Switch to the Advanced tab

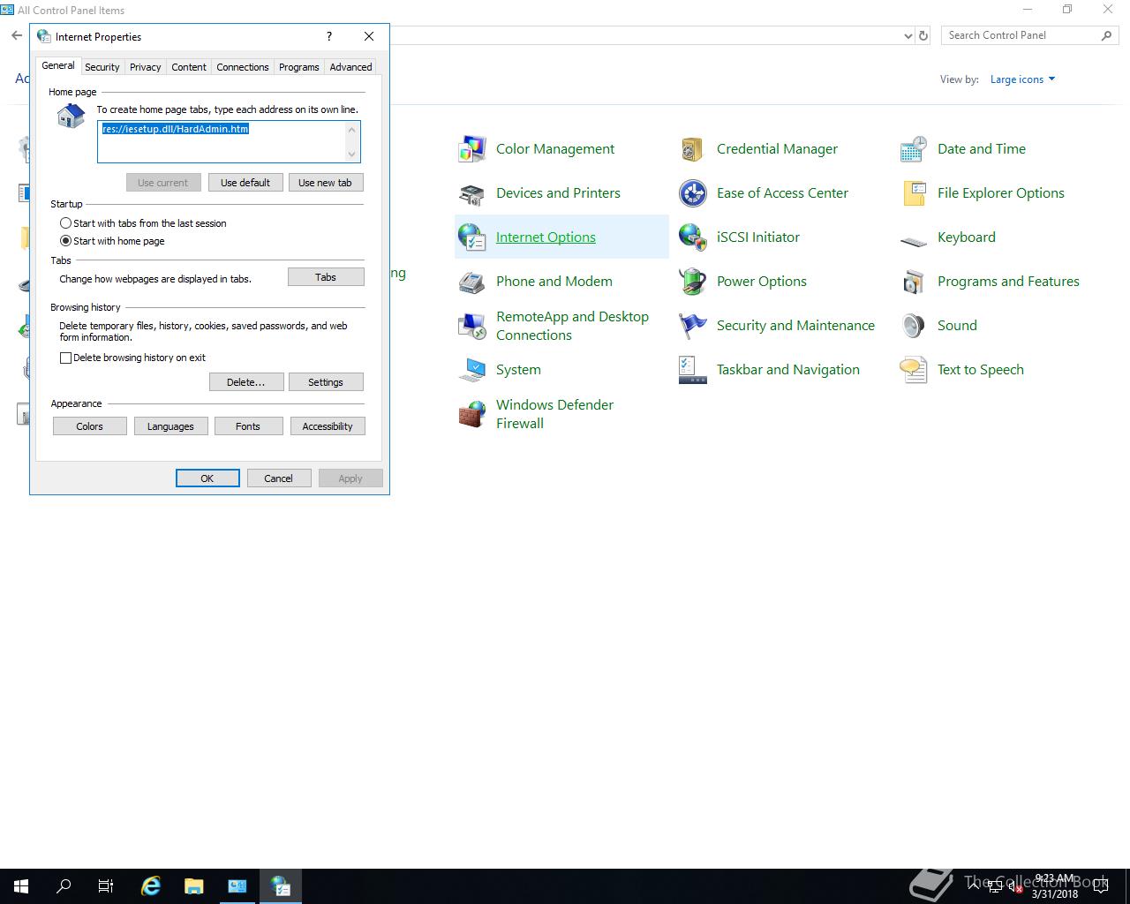tap(350, 67)
